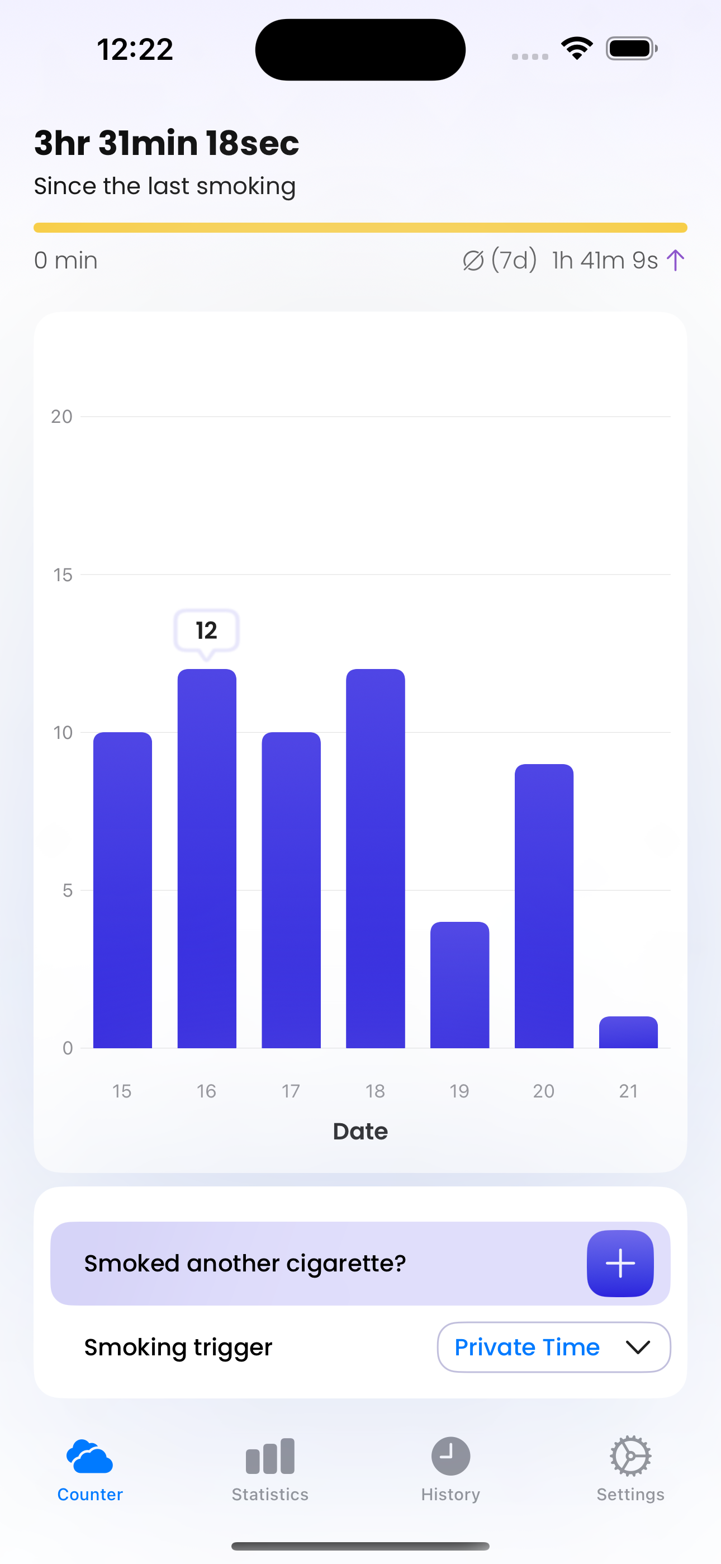Open the Statistics bar chart icon
Image resolution: width=721 pixels, height=1564 pixels.
(270, 1456)
